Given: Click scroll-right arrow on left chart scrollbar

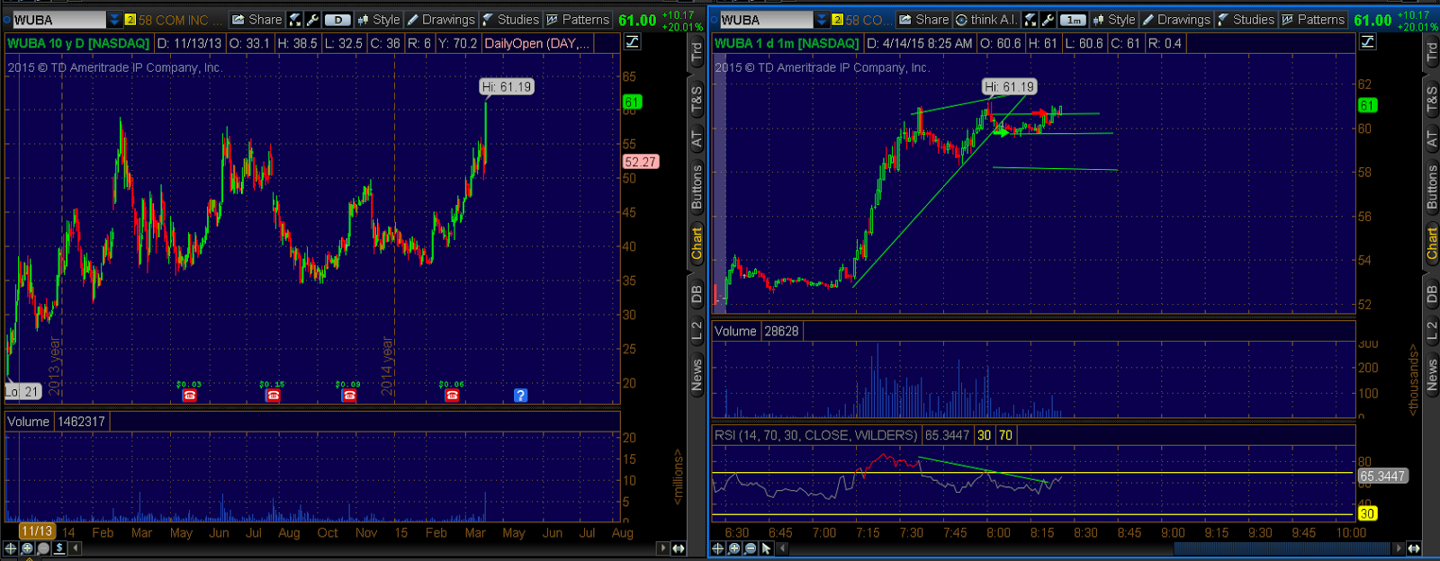Looking at the screenshot, I should tap(664, 548).
